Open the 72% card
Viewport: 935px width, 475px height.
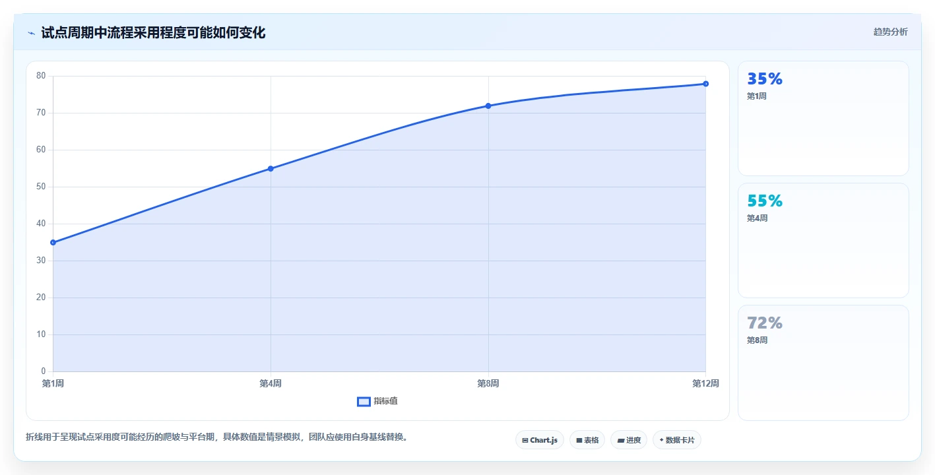click(823, 363)
